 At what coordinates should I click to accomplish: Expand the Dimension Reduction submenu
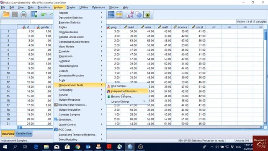80,75
